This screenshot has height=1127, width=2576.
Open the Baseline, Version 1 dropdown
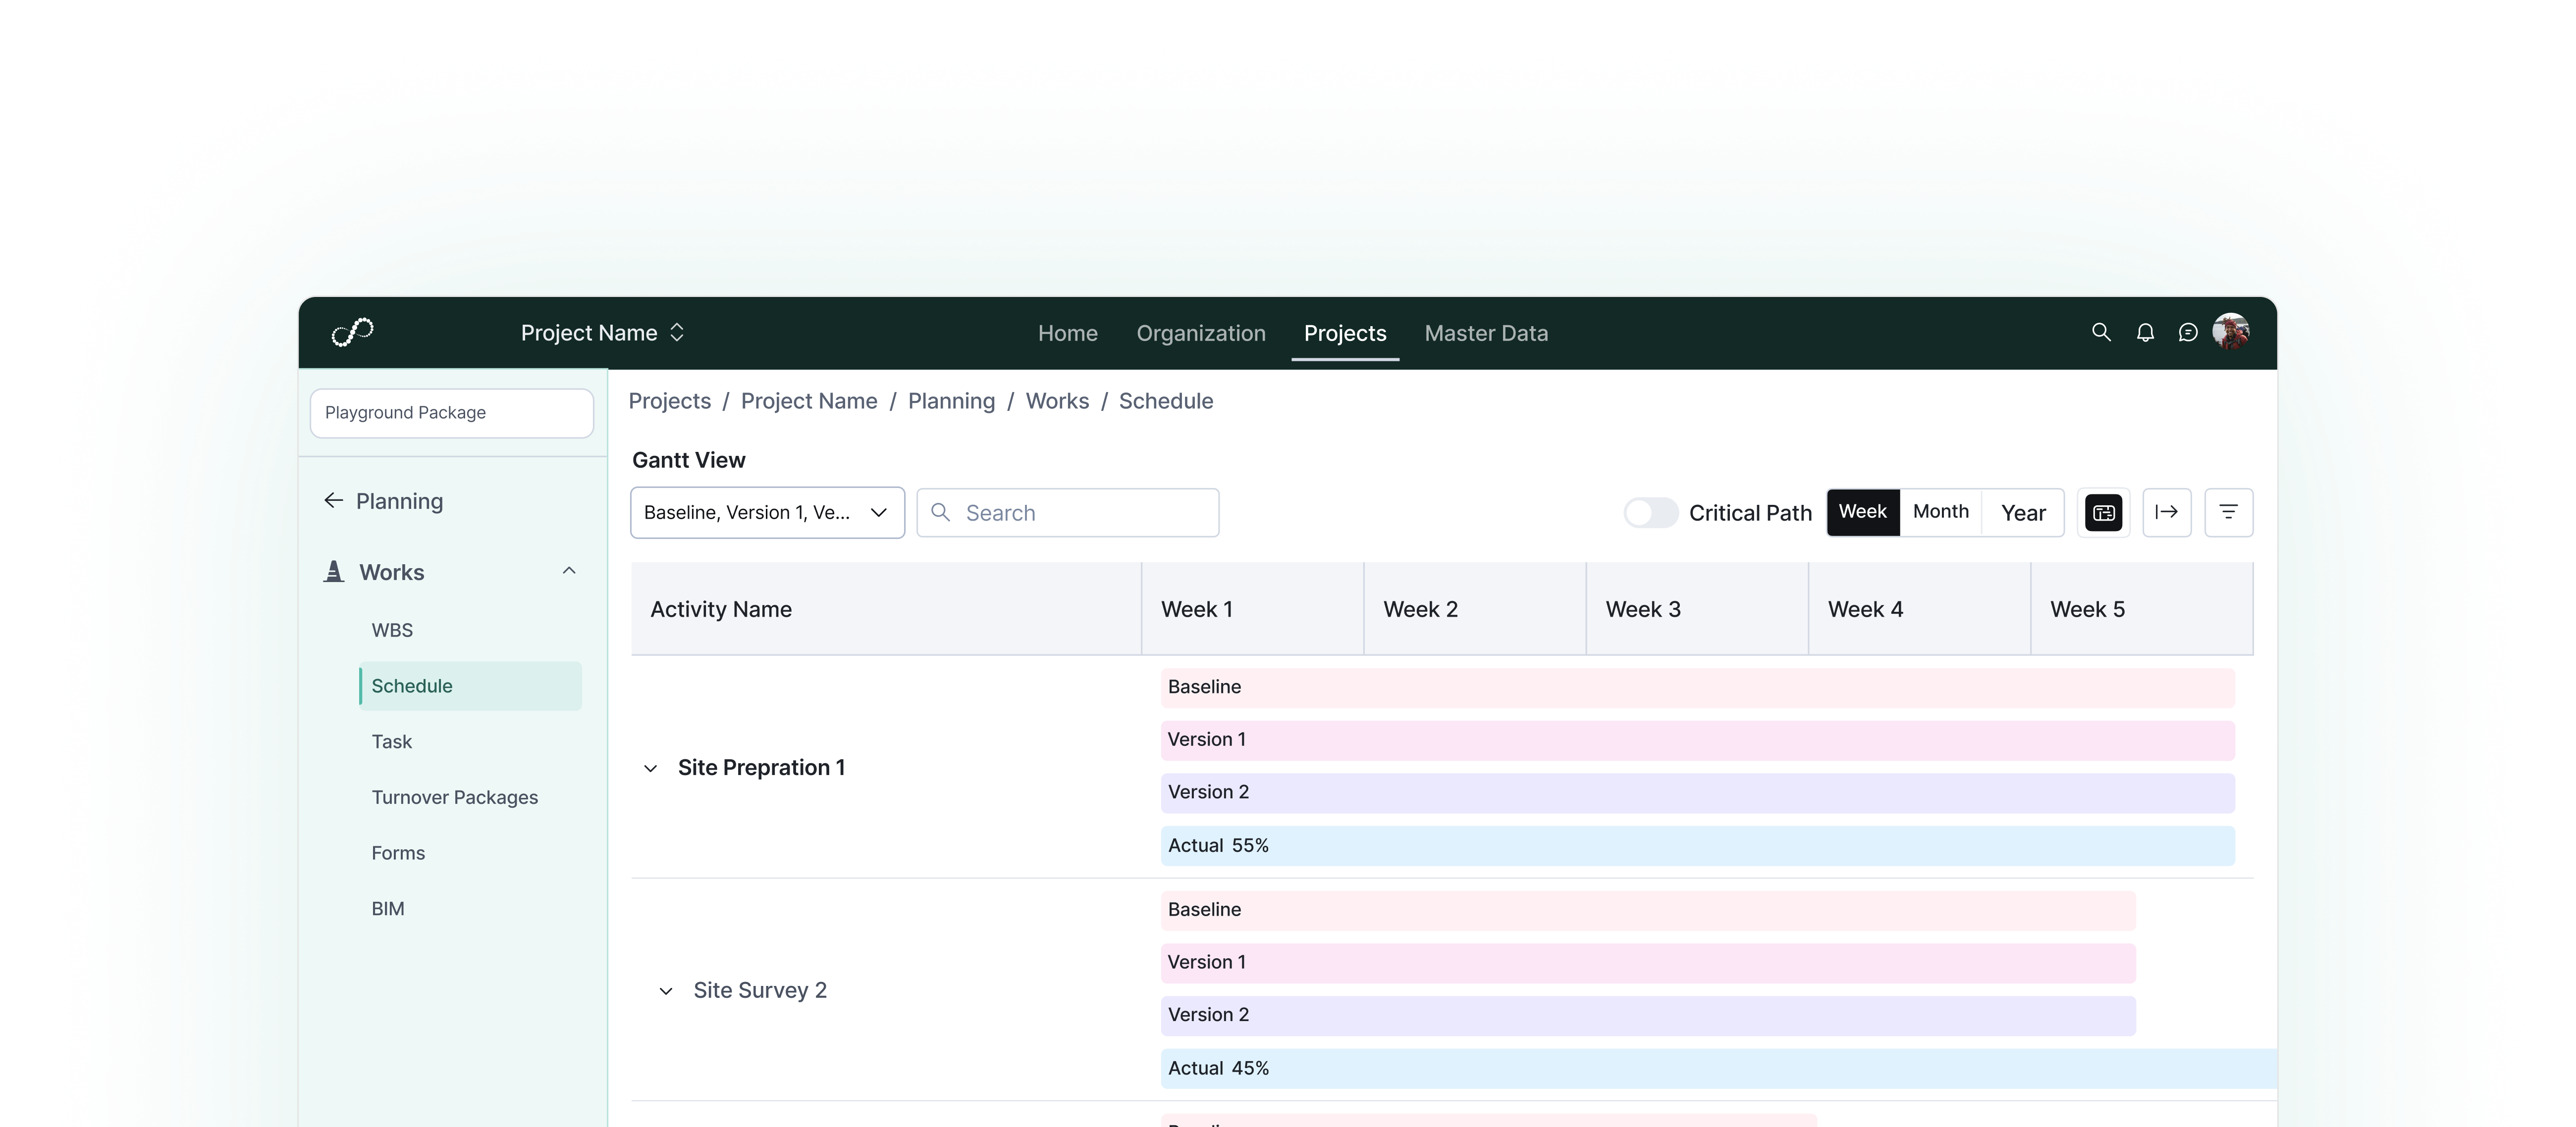[x=767, y=513]
